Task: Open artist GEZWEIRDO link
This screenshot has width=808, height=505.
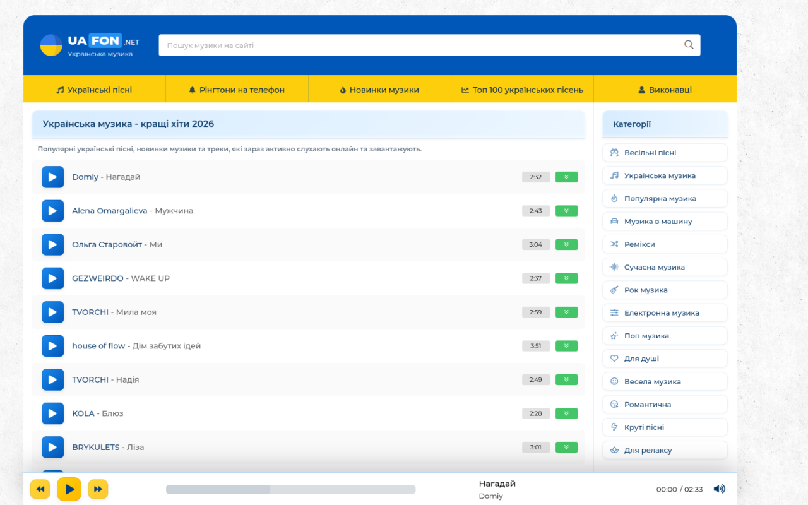Action: pyautogui.click(x=98, y=278)
